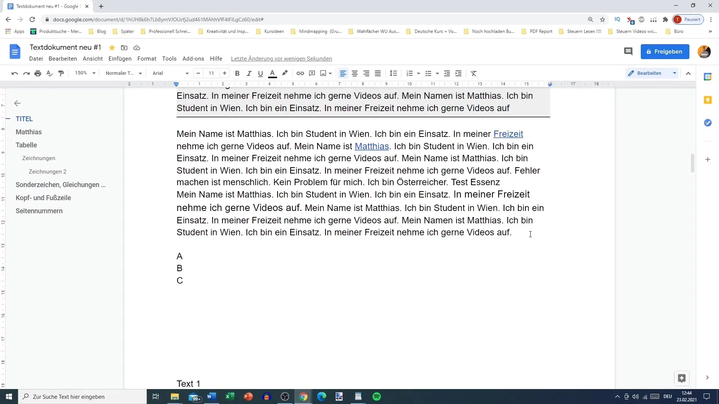Open the Datei menu
Viewport: 719px width, 404px height.
point(36,59)
